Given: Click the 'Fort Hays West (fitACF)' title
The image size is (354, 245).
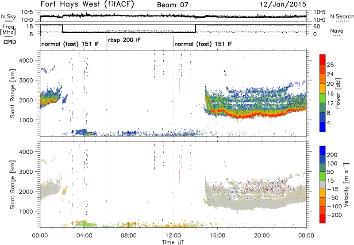Looking at the screenshot, I should click(87, 4).
